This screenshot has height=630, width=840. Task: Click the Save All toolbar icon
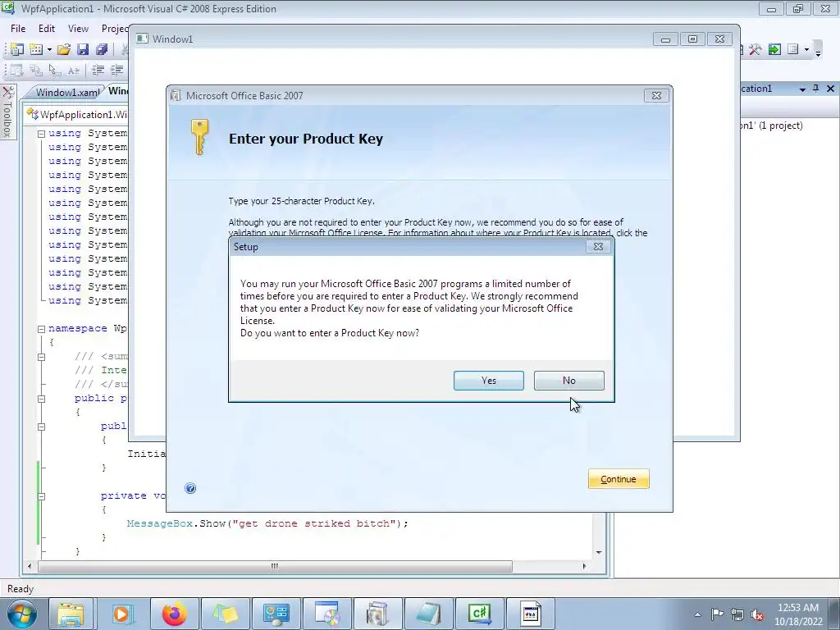101,50
